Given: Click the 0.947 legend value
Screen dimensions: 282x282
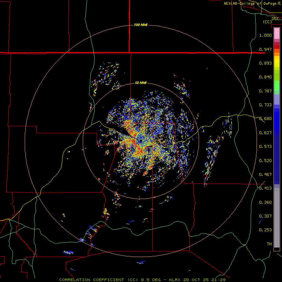Looking at the screenshot, I should (x=265, y=49).
